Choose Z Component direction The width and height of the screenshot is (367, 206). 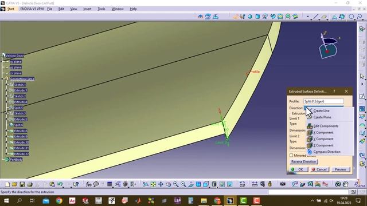[323, 145]
